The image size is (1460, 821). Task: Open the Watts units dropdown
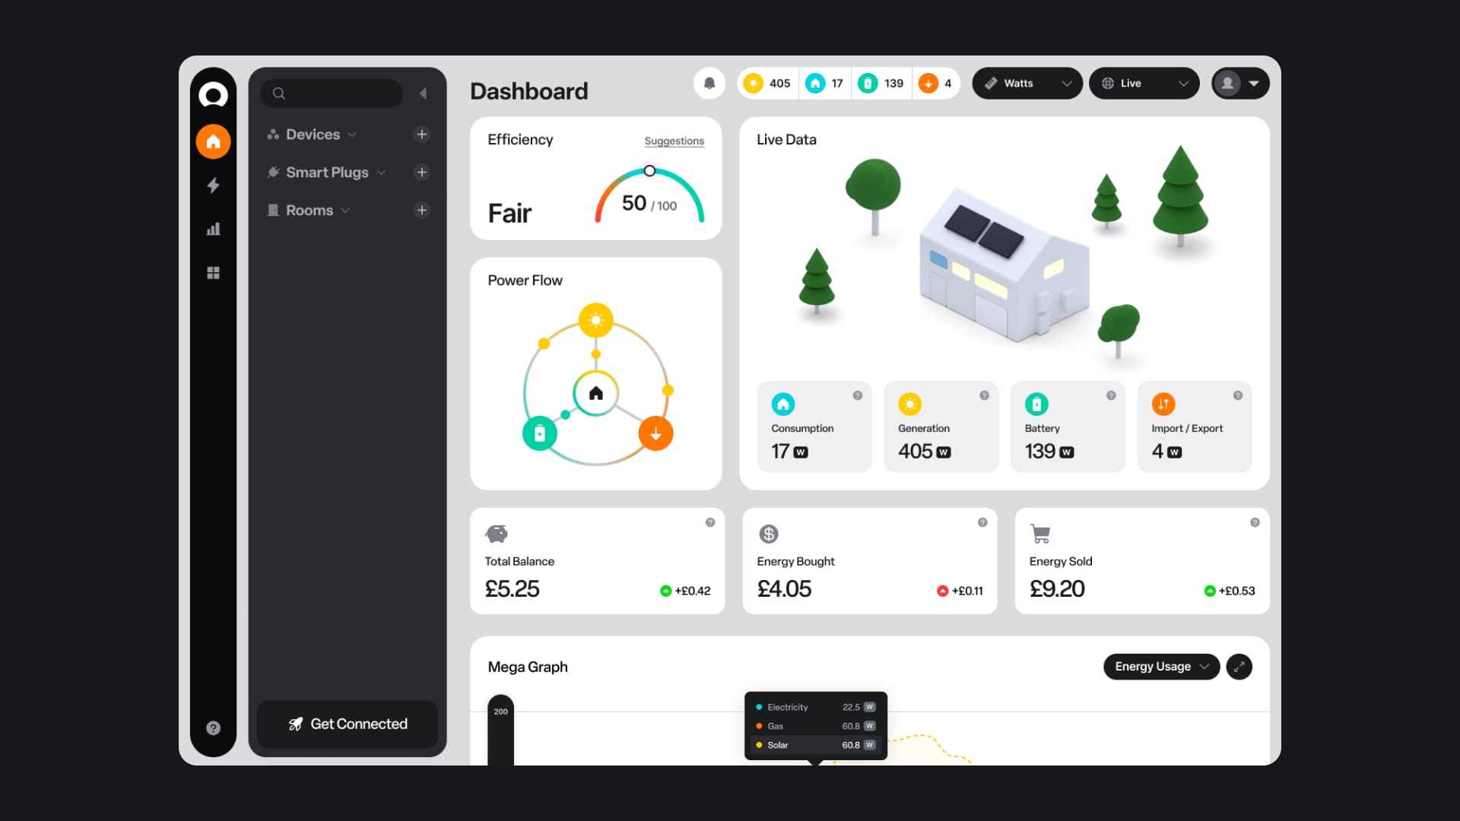(x=1027, y=84)
